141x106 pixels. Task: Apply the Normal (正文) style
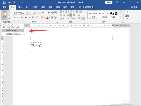(93, 15)
